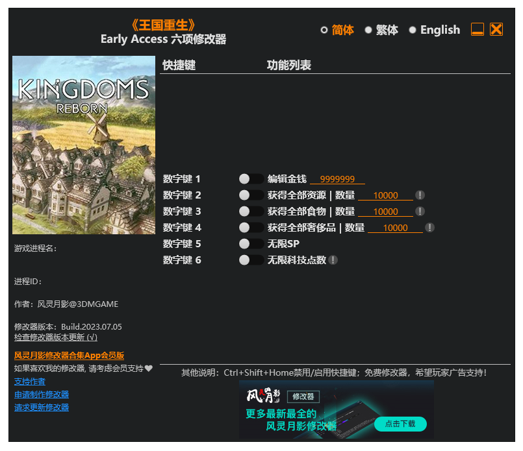Select 繁体 language radio button

(368, 30)
